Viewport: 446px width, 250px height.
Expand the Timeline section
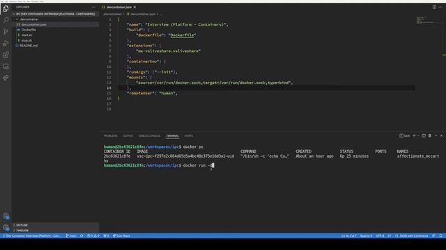pos(56,231)
